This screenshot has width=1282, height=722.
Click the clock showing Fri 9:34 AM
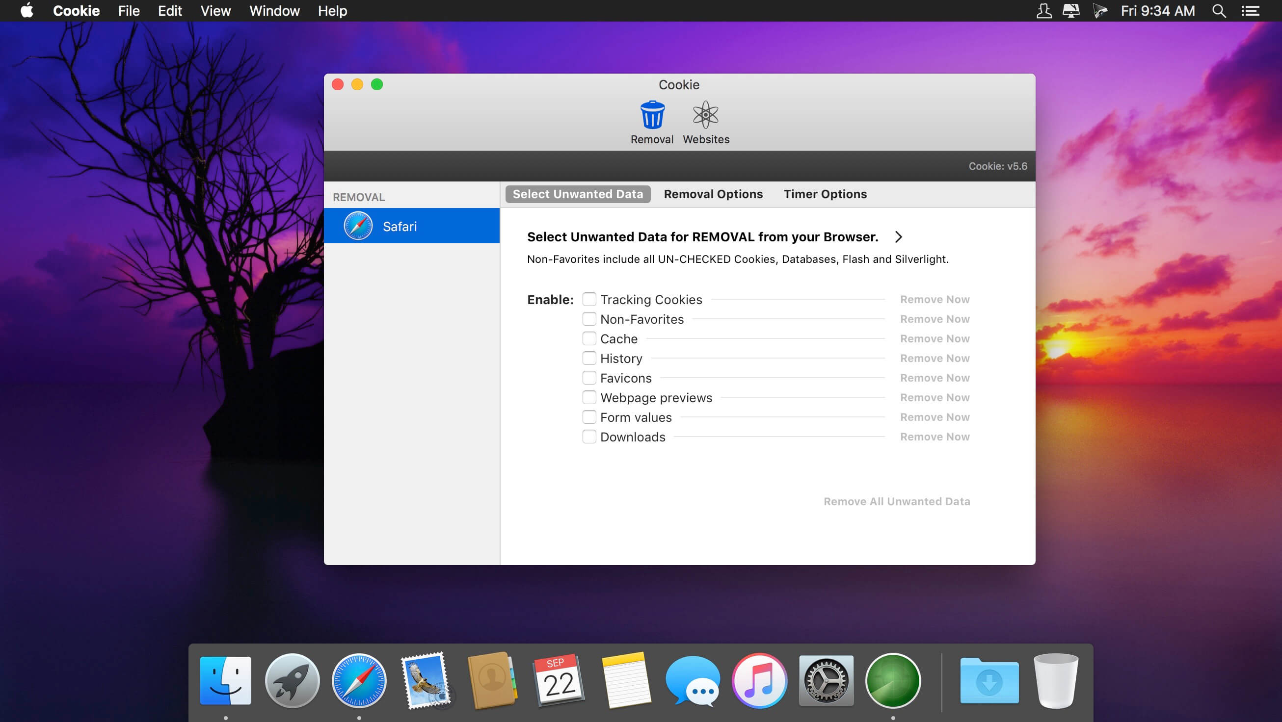click(1158, 10)
